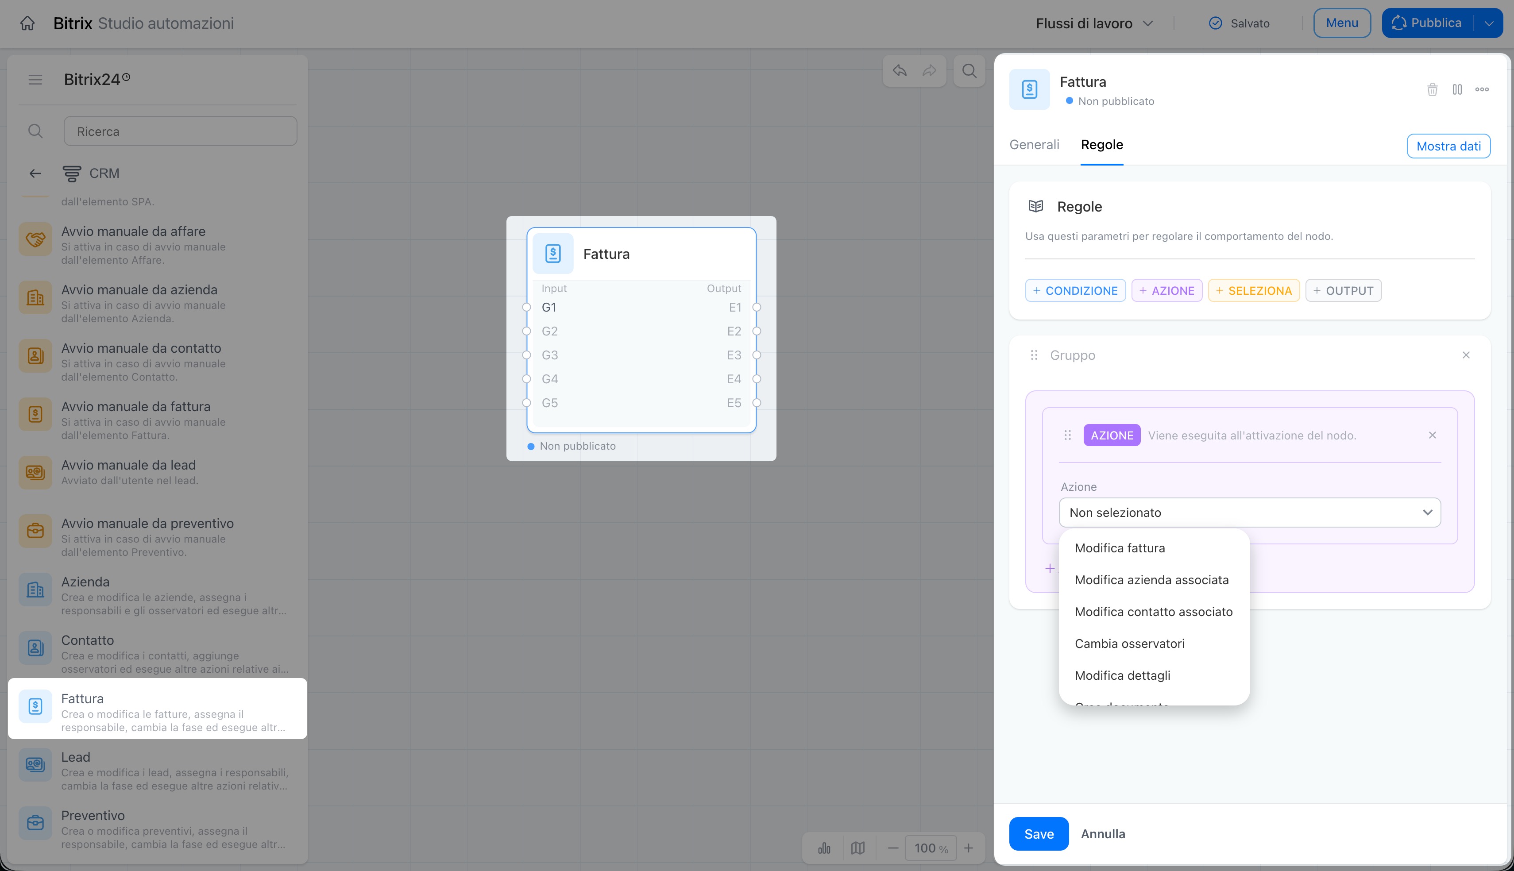
Task: Expand Flussi di lavoro dropdown
Action: click(x=1094, y=23)
